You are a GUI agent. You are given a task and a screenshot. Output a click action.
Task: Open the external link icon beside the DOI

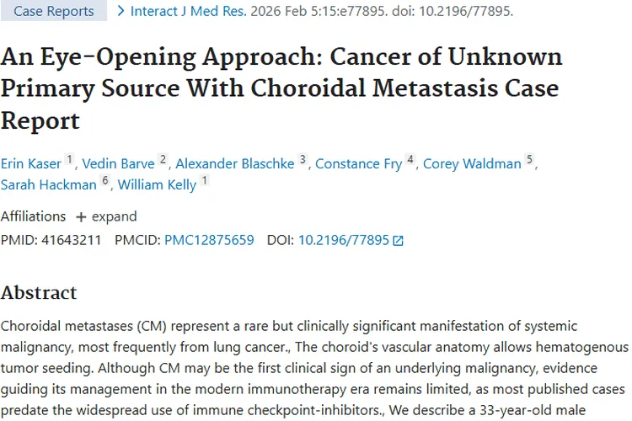pos(399,241)
